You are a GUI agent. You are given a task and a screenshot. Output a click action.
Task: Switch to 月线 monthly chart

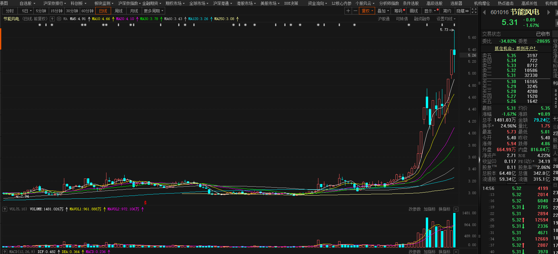134,11
